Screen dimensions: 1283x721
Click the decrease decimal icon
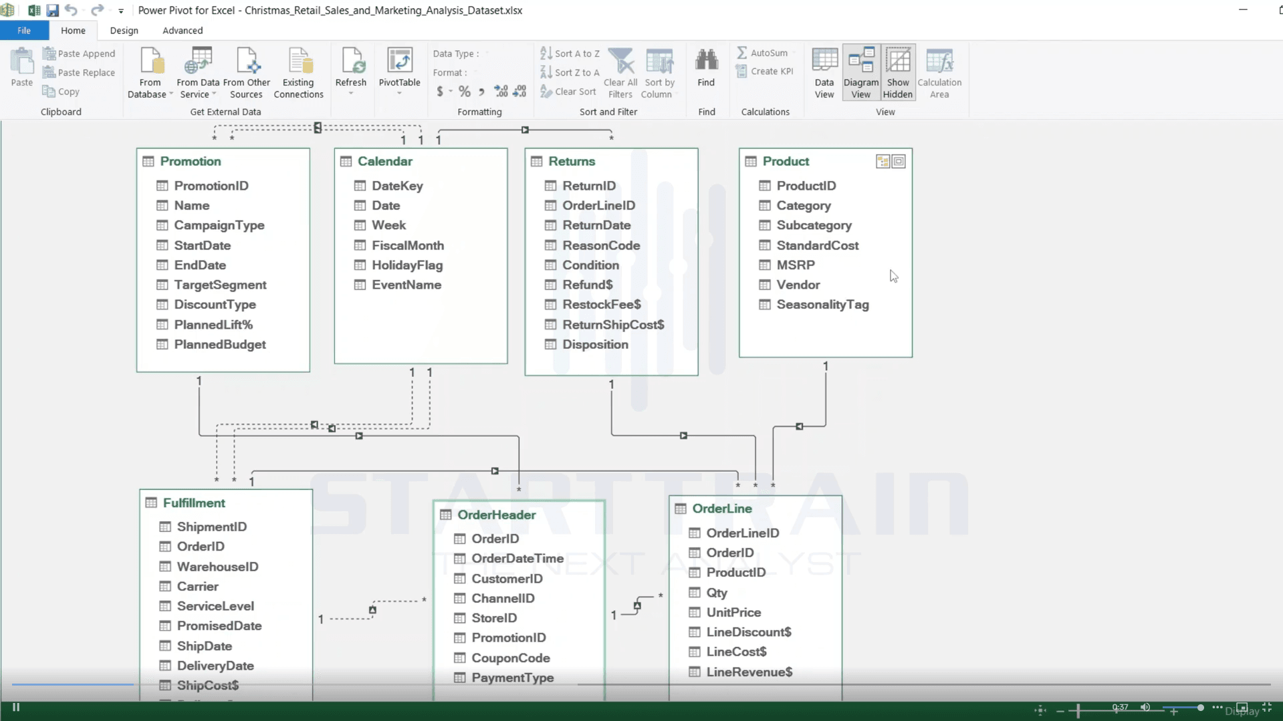519,92
